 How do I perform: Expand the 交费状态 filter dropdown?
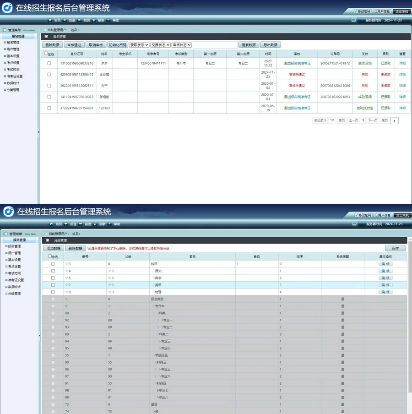(161, 45)
